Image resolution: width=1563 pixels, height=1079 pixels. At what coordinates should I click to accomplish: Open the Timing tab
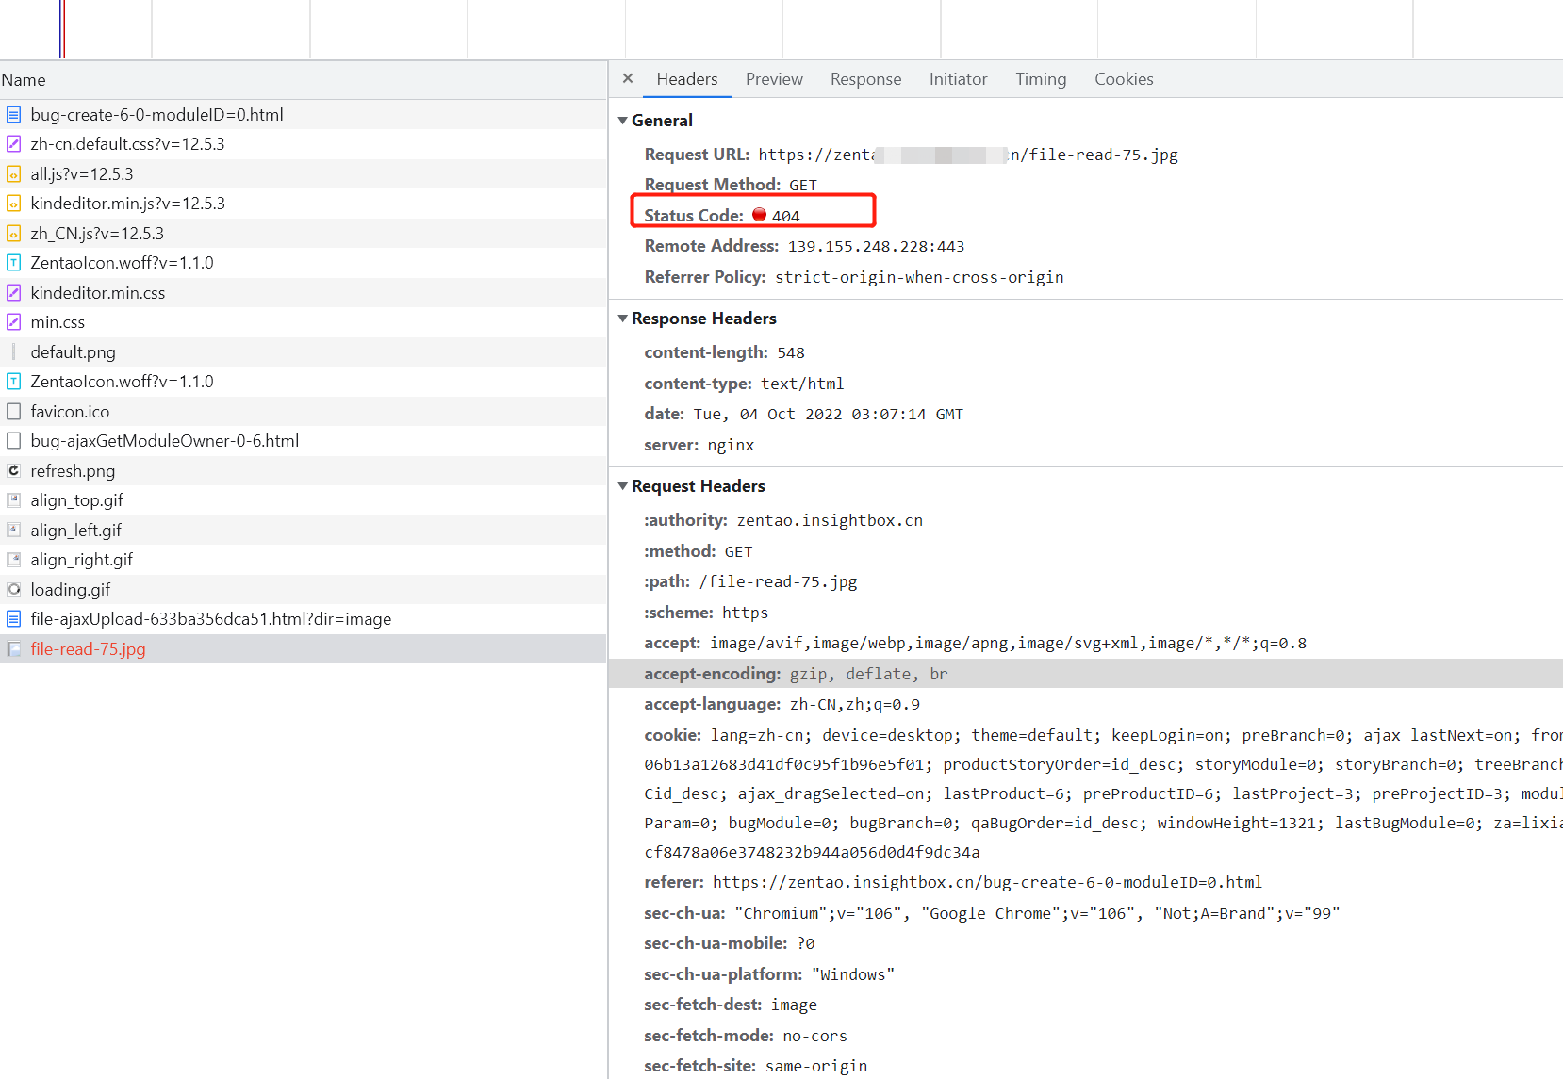tap(1041, 79)
